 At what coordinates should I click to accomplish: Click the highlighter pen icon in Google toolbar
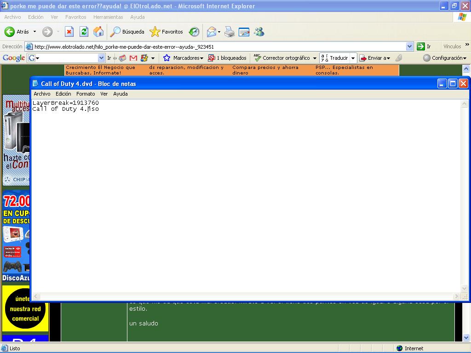[x=399, y=58]
